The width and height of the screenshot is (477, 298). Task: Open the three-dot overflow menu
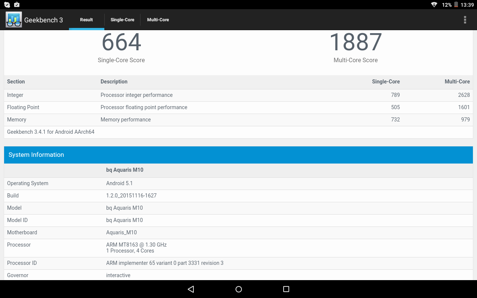[x=465, y=20]
